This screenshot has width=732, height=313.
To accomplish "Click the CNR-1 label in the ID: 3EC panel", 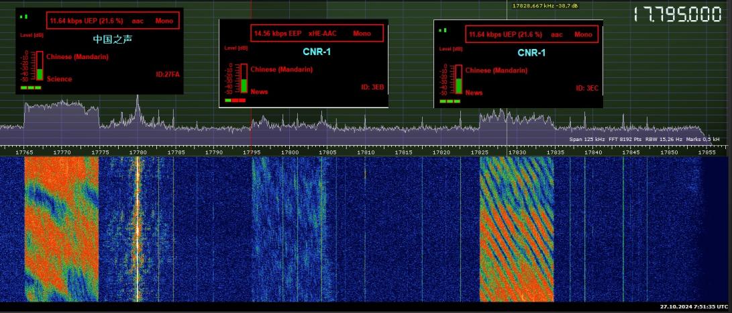I will (531, 53).
